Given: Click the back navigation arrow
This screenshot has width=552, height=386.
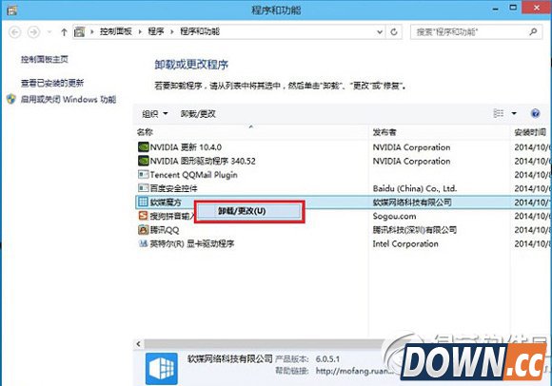Looking at the screenshot, I should pyautogui.click(x=14, y=32).
